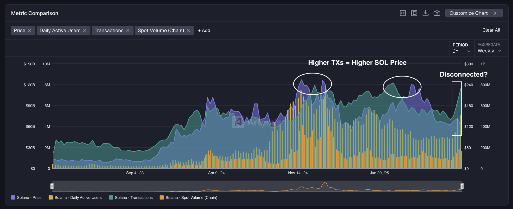Open the Customize Chart panel
This screenshot has height=209, width=513.
tap(474, 13)
